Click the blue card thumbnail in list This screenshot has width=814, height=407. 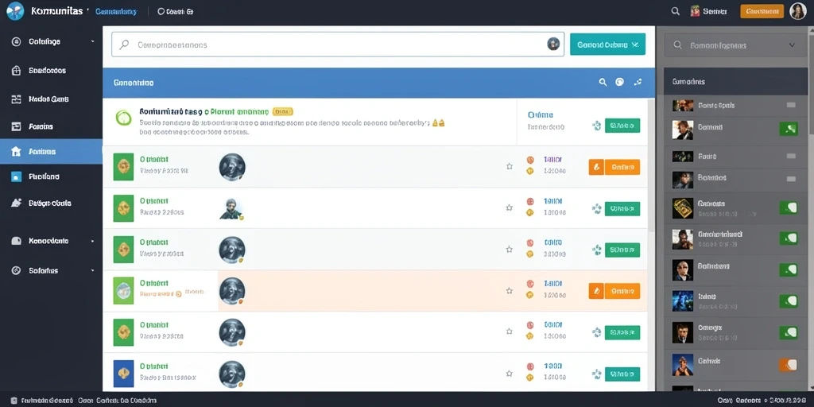tap(123, 374)
